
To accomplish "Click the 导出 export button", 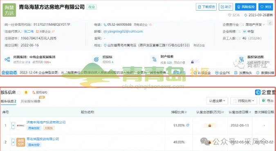I will 267,101.
